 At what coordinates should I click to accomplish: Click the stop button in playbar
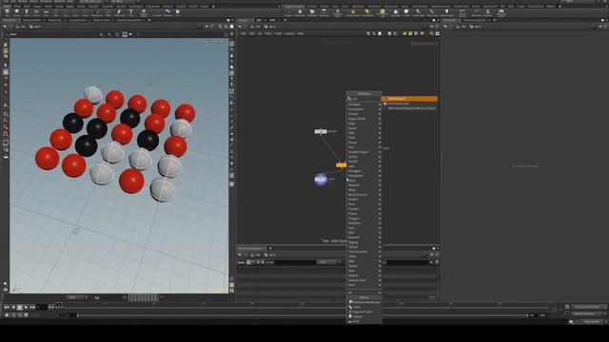(x=20, y=307)
